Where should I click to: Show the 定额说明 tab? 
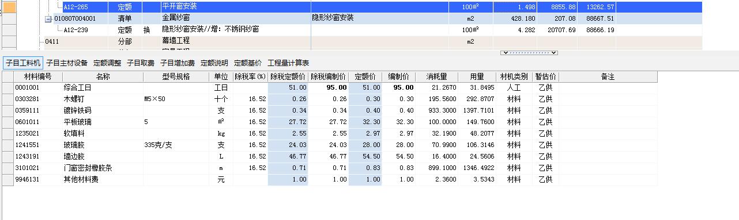[x=214, y=63]
